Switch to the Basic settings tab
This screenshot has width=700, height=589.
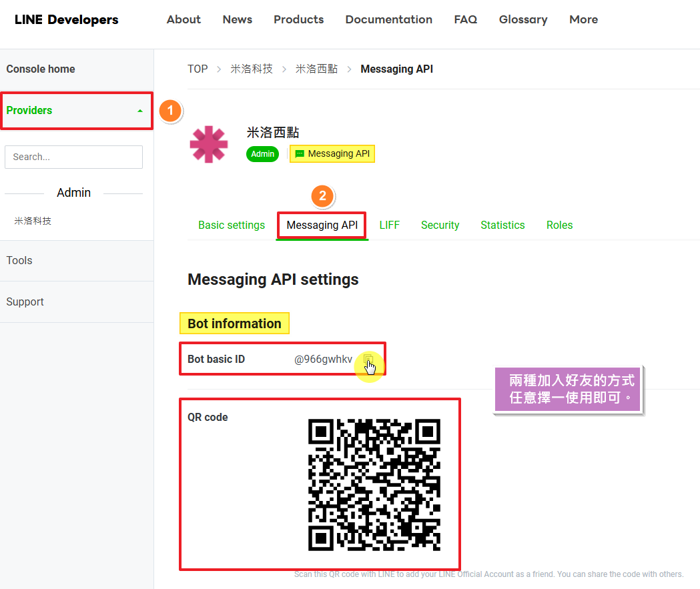232,225
